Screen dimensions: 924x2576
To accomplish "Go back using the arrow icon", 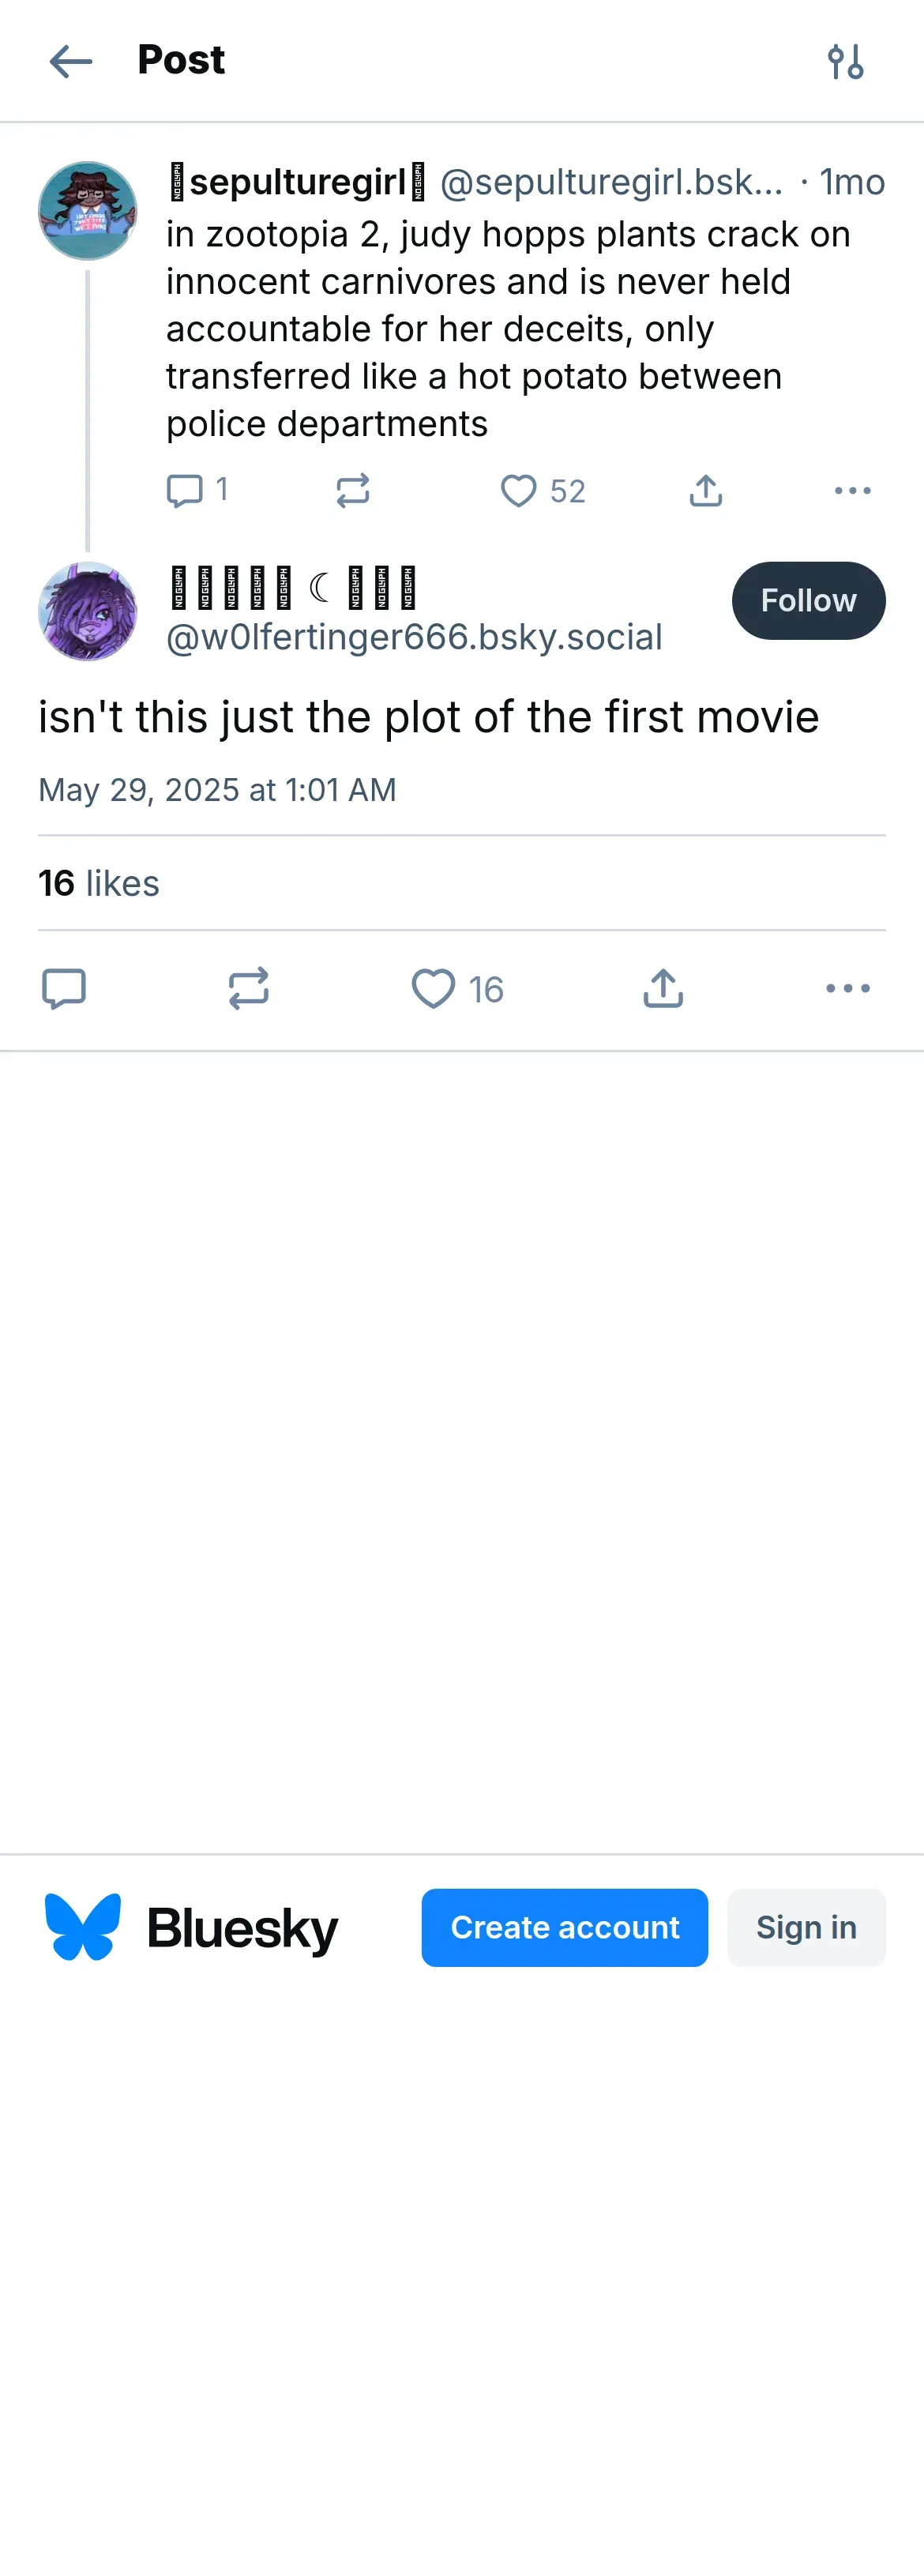I will 71,61.
